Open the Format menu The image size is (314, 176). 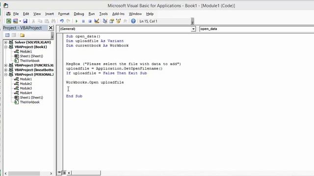(x=64, y=14)
